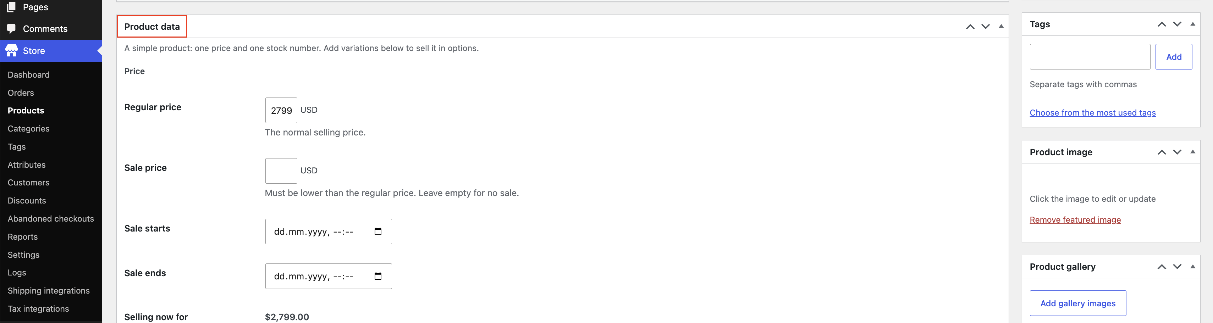Move the Product data panel down

986,26
